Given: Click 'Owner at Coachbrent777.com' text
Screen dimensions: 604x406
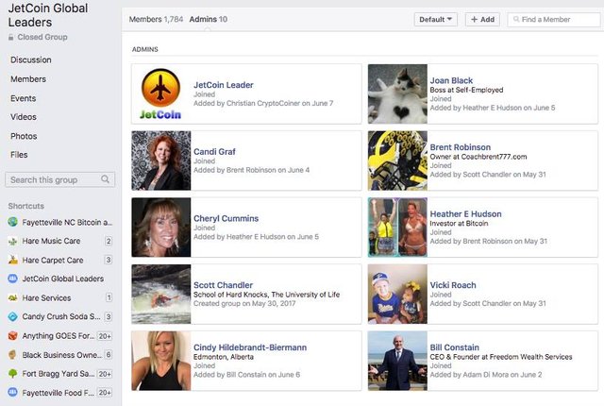Looking at the screenshot, I should (478, 157).
